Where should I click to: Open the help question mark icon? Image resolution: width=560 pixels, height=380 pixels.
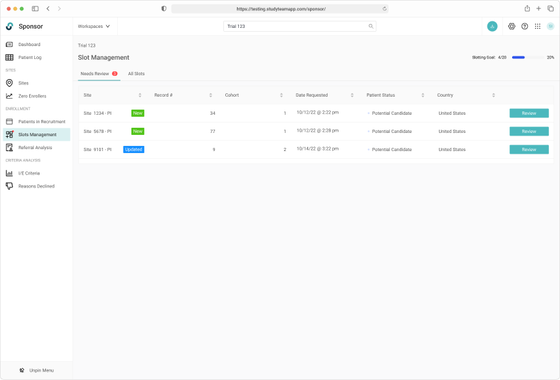(524, 26)
